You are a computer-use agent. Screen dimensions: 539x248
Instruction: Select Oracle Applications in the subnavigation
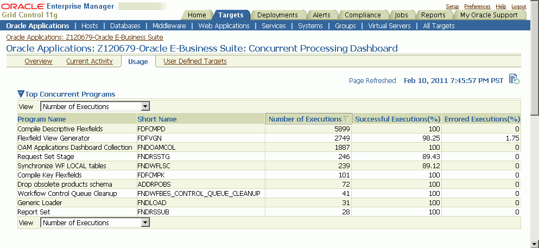38,26
